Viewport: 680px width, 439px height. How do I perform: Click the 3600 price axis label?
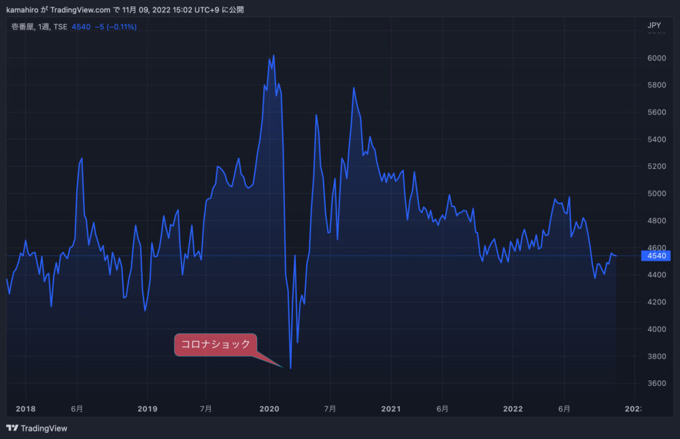tap(656, 384)
